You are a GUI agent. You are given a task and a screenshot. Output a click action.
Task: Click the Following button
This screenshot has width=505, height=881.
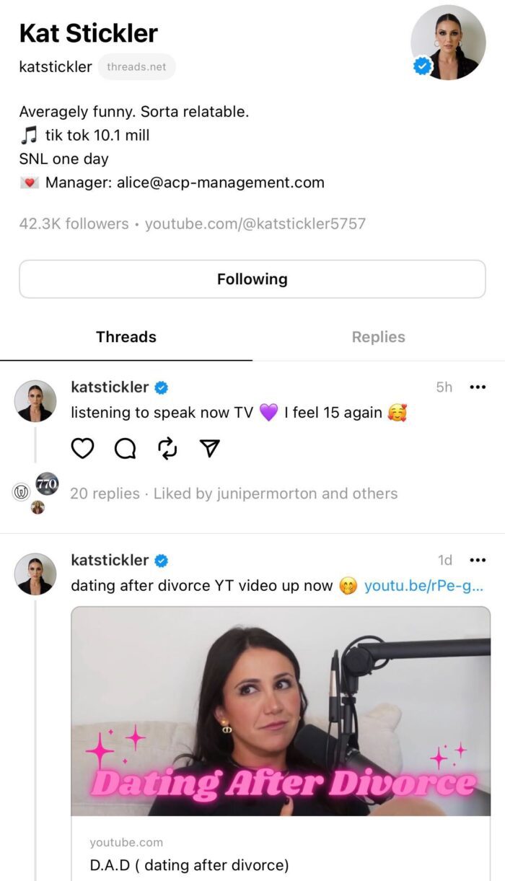click(252, 279)
